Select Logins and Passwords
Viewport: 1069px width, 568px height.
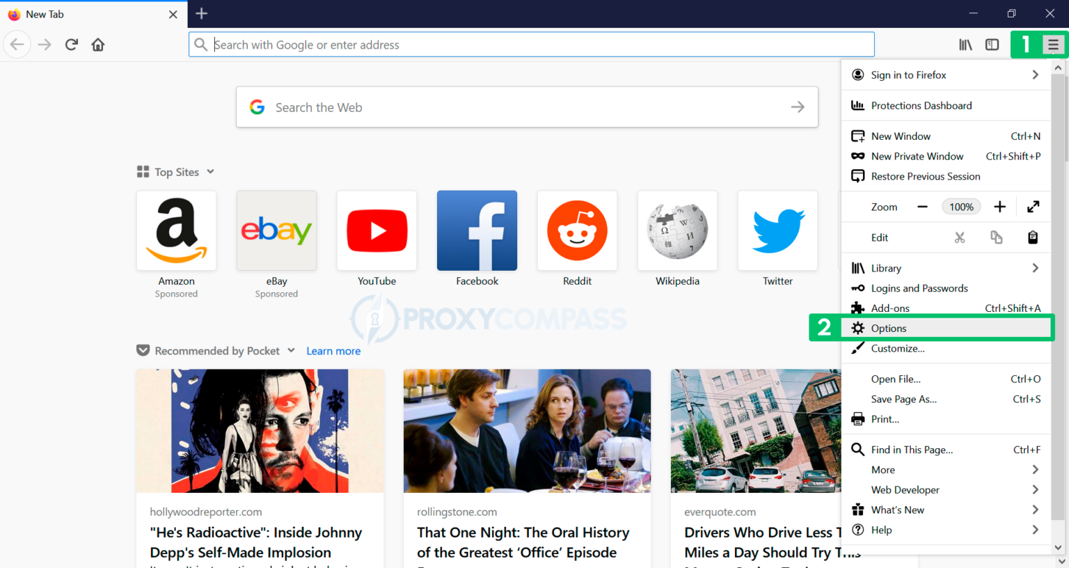(x=919, y=287)
